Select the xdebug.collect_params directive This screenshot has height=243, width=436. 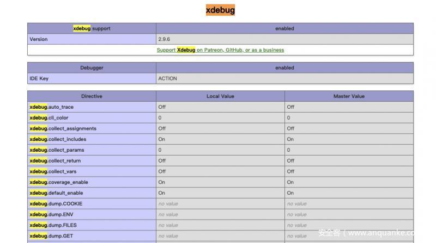[92, 150]
